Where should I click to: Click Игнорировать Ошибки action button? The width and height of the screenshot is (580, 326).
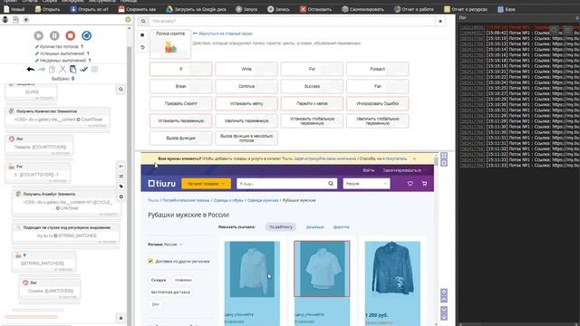[x=377, y=103]
